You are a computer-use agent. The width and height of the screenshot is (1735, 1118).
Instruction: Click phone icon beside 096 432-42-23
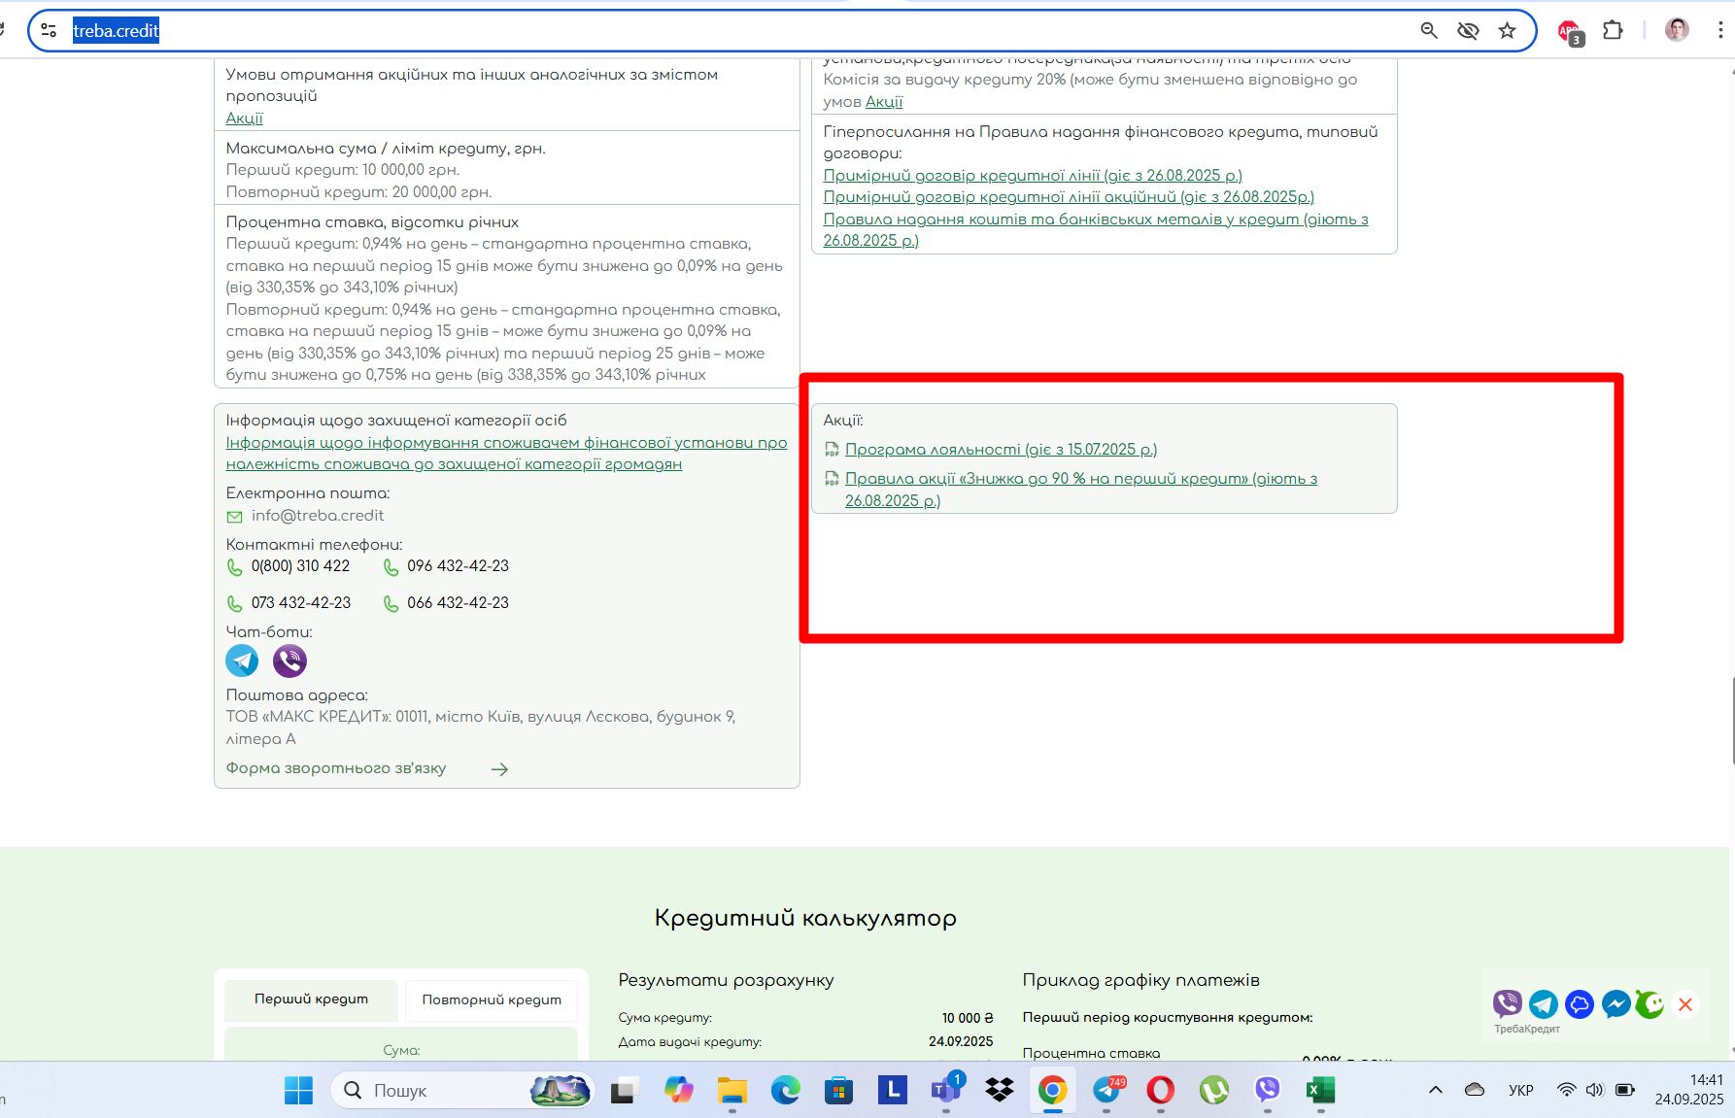(391, 567)
